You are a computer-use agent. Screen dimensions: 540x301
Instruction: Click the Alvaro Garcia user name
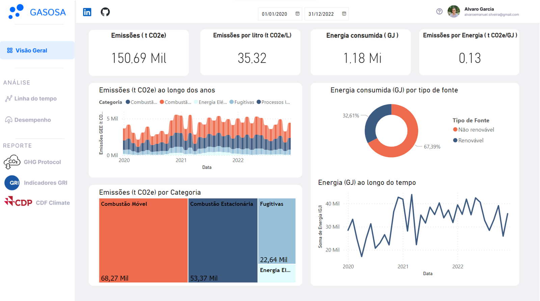click(479, 9)
